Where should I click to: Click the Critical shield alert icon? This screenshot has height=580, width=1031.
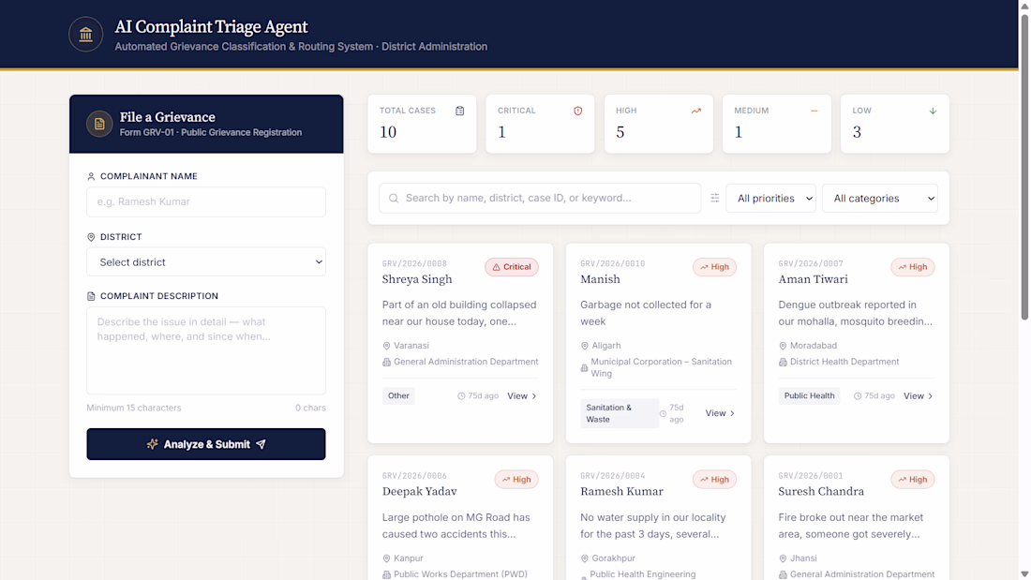click(578, 111)
